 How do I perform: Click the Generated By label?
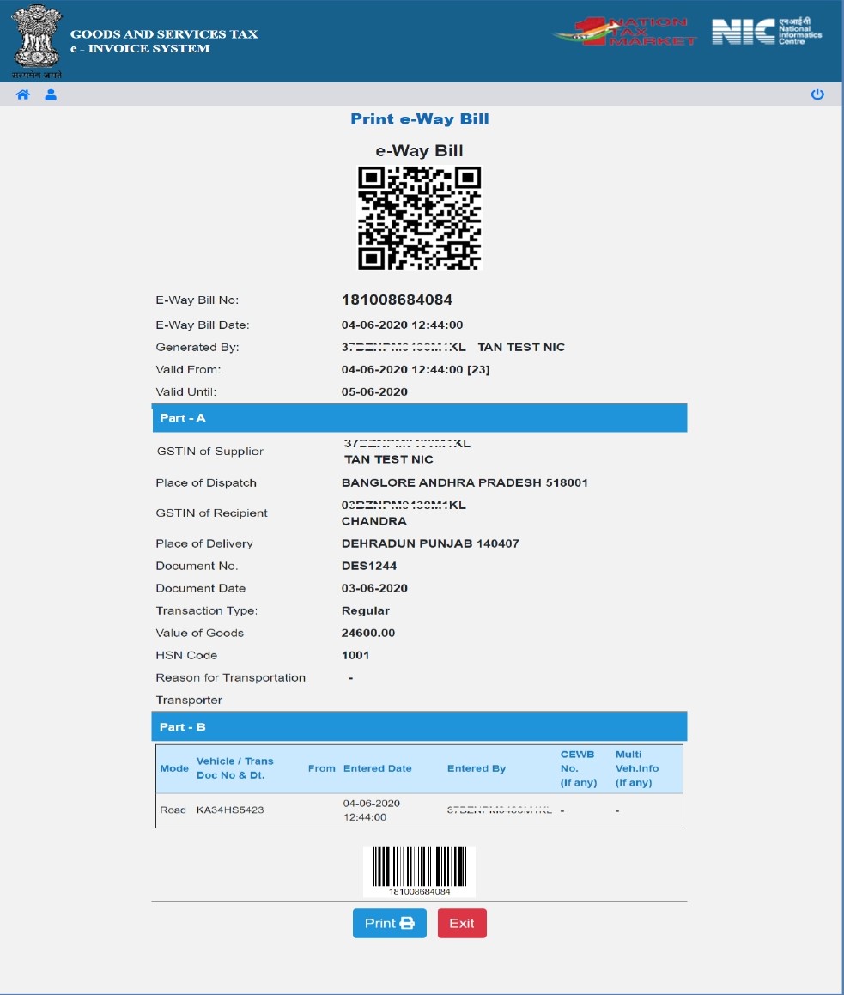click(x=197, y=347)
